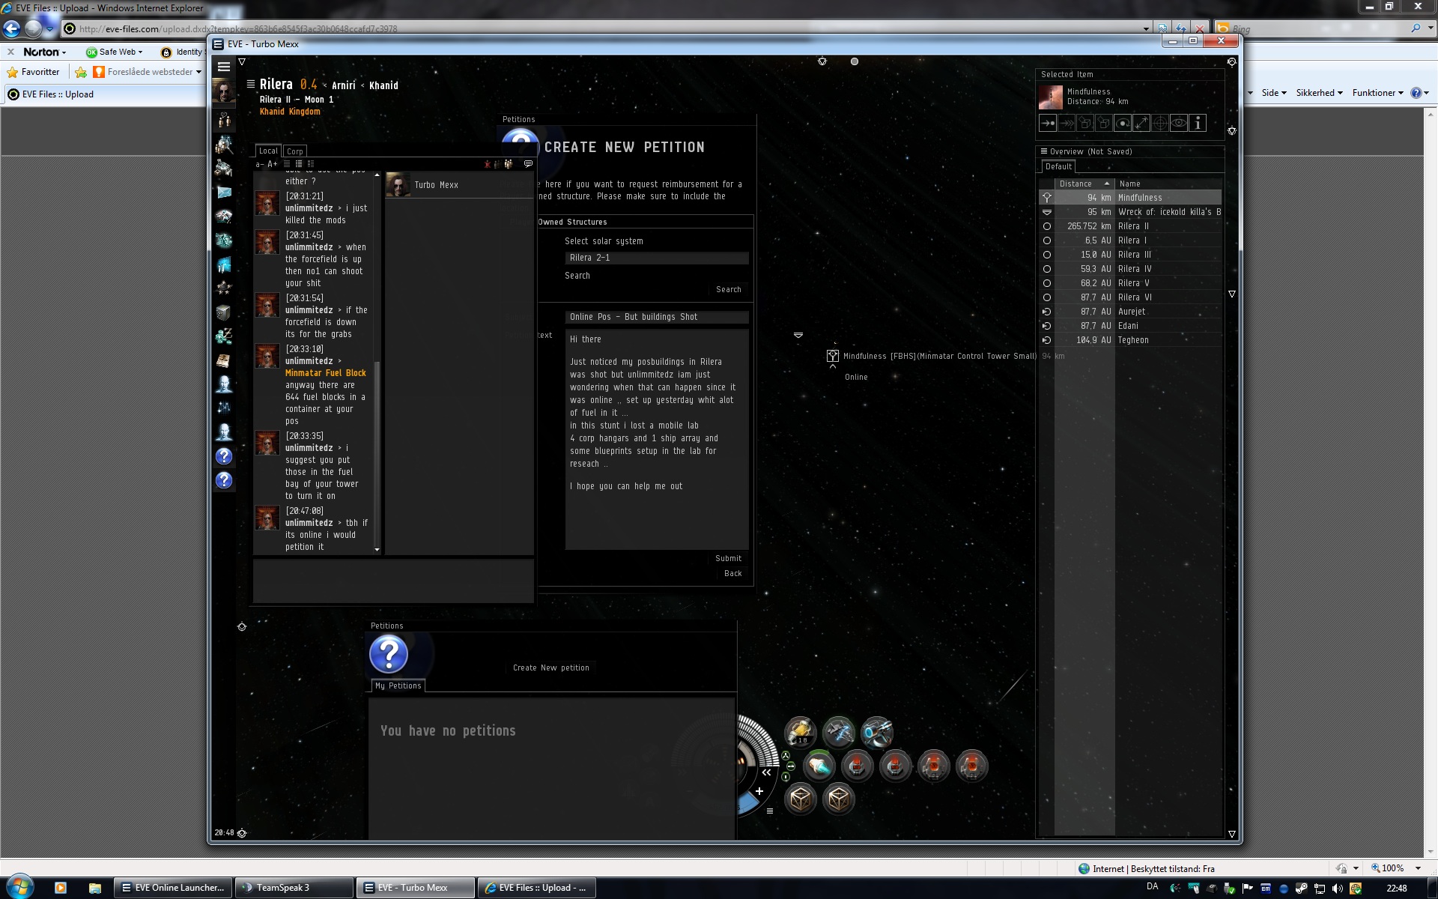This screenshot has height=899, width=1438.
Task: Open the Journal book icon in sidebar
Action: 224,360
